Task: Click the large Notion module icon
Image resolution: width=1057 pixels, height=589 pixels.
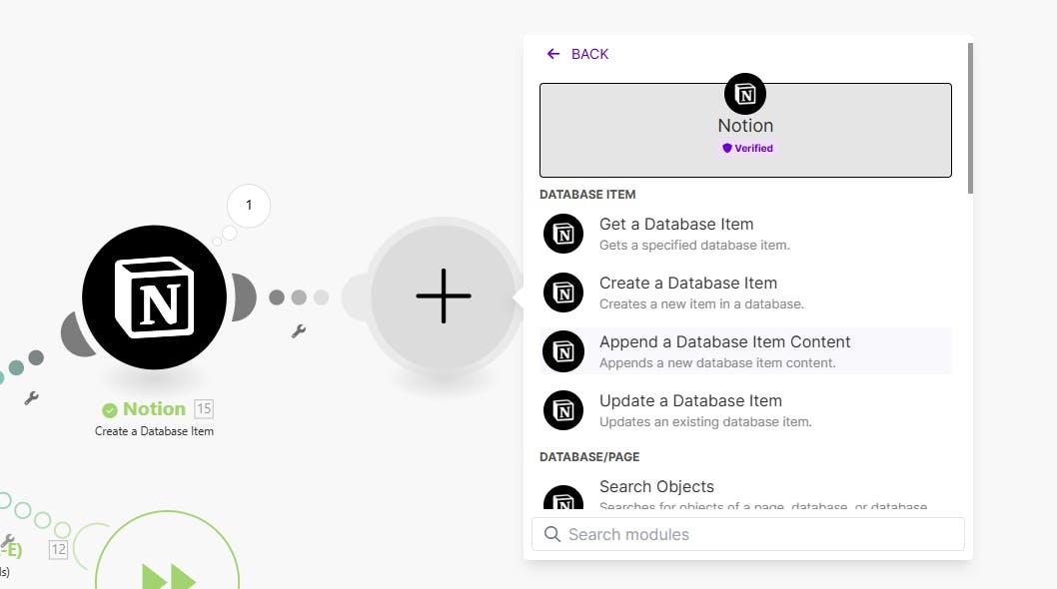Action: pyautogui.click(x=154, y=295)
